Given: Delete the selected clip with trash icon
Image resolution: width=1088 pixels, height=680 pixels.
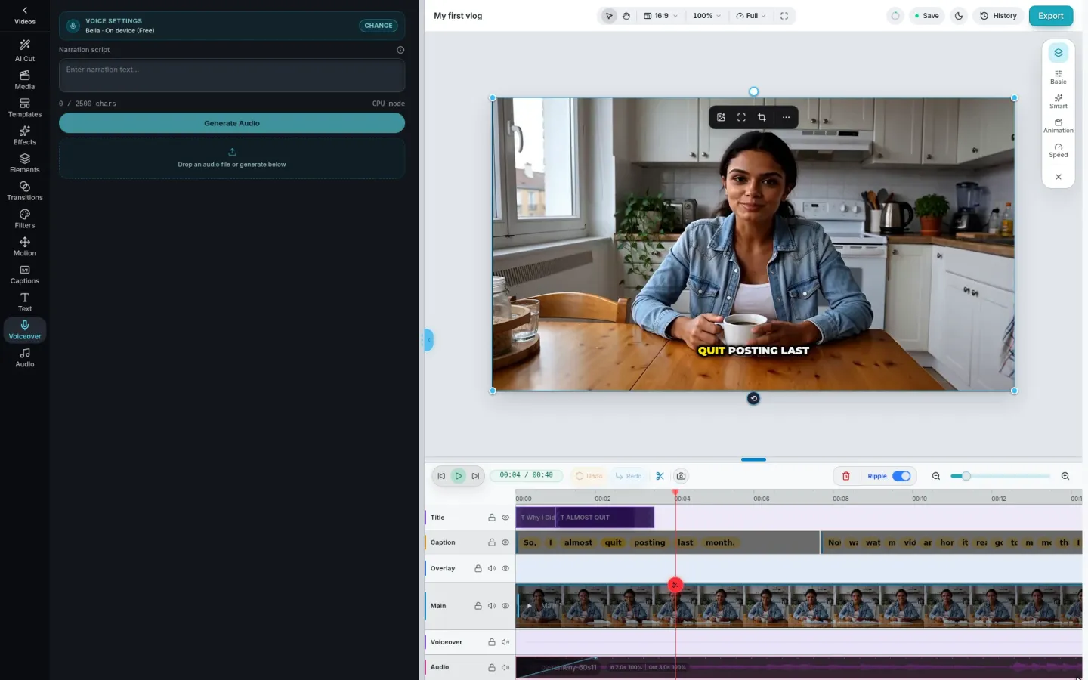Looking at the screenshot, I should click(x=846, y=476).
